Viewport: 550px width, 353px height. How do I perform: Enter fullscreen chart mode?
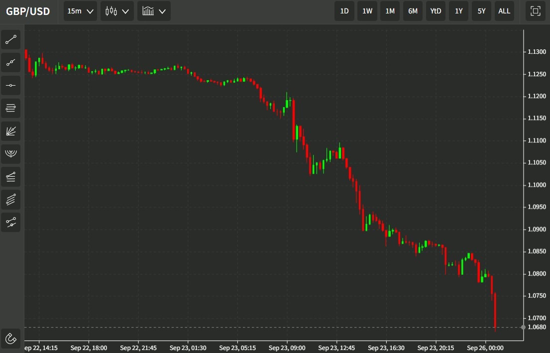click(535, 11)
